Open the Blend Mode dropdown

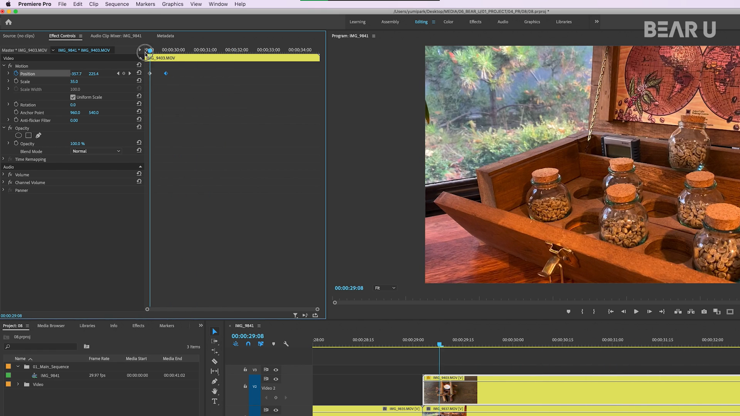pos(96,151)
